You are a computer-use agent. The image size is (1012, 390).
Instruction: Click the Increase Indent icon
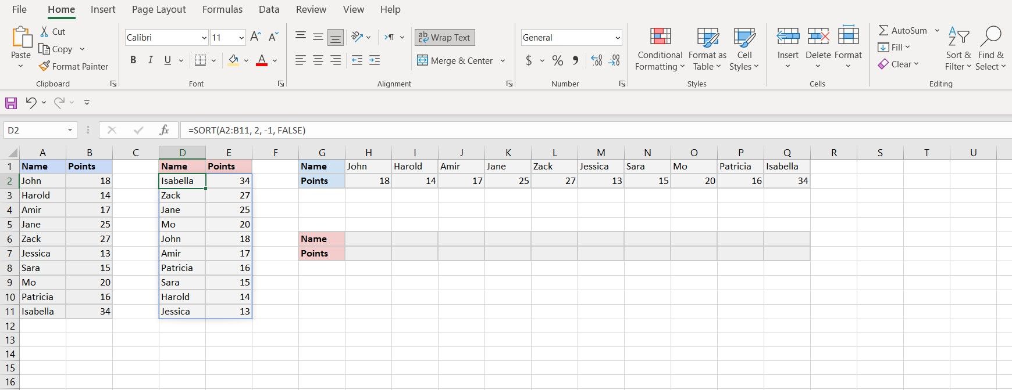click(x=375, y=60)
